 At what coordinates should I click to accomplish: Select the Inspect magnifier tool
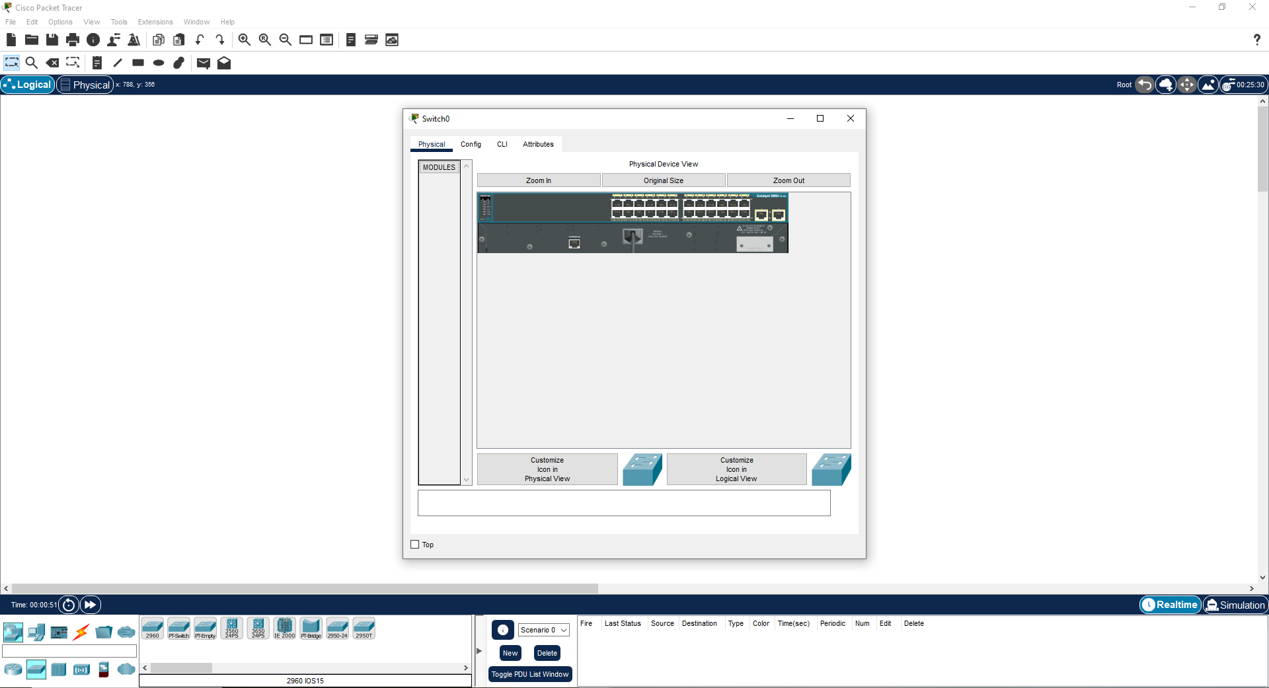point(31,63)
